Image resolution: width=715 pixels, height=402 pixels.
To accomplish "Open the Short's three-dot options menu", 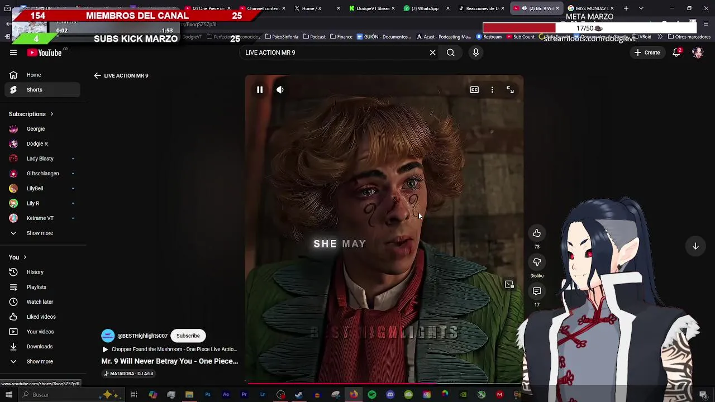I will tap(492, 89).
